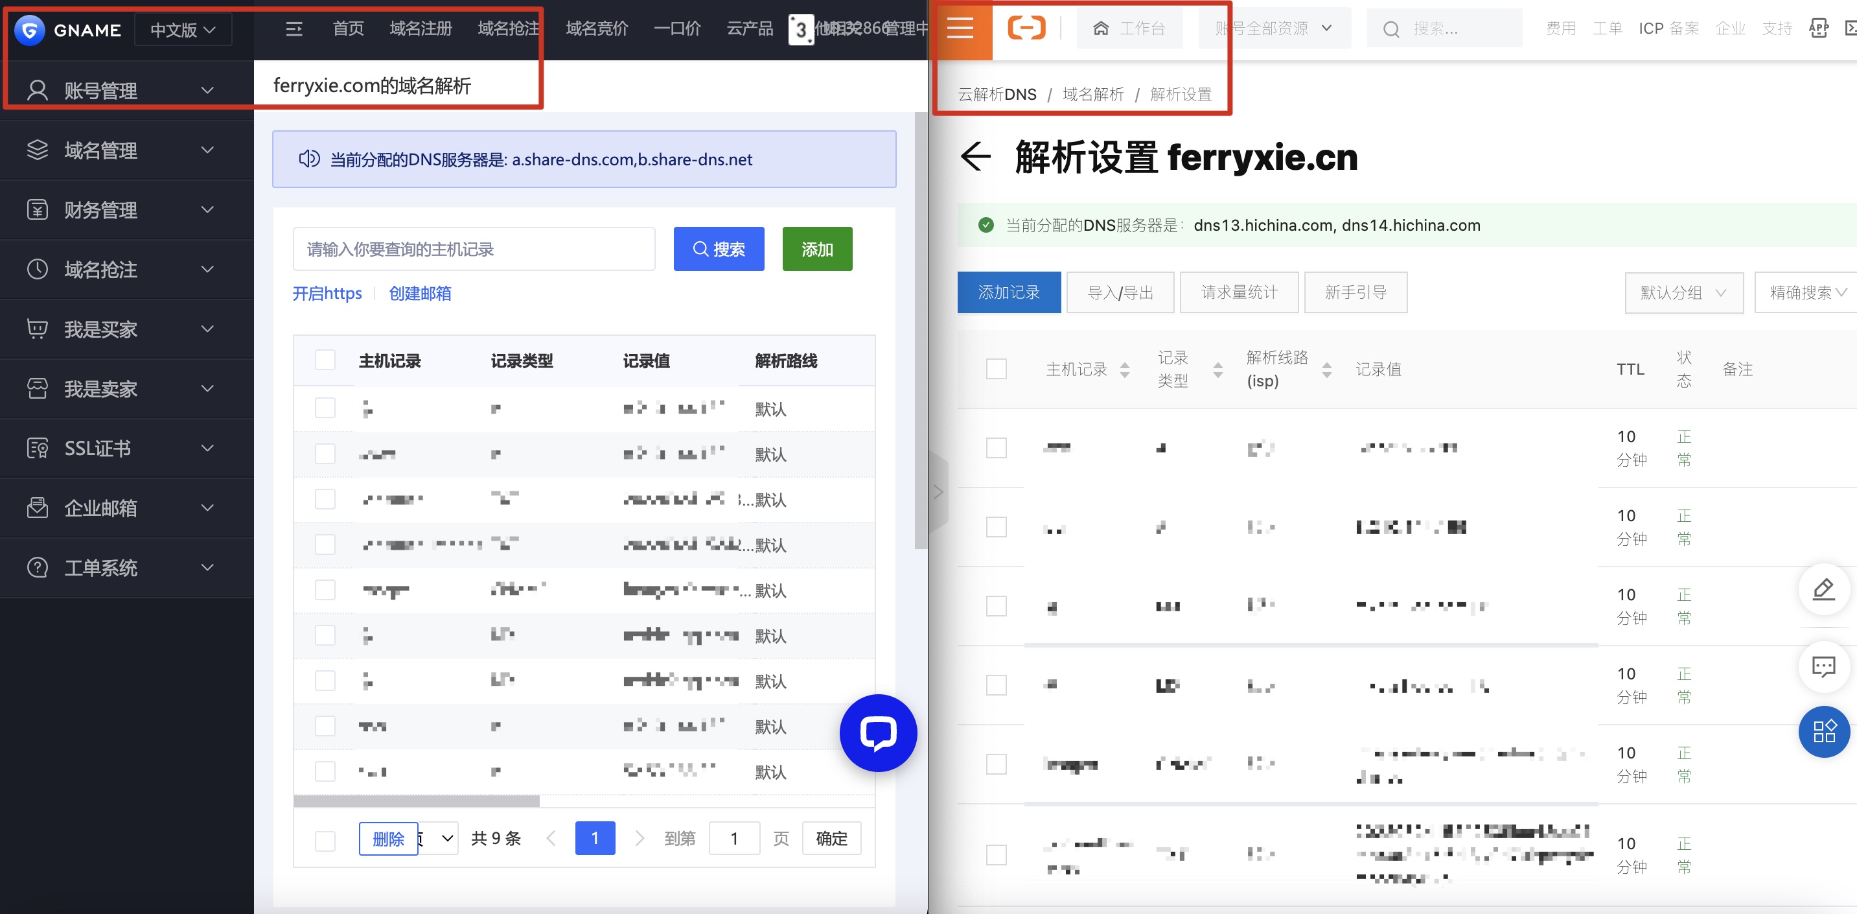Viewport: 1857px width, 914px height.
Task: Open the 中文版 language dropdown
Action: [183, 30]
